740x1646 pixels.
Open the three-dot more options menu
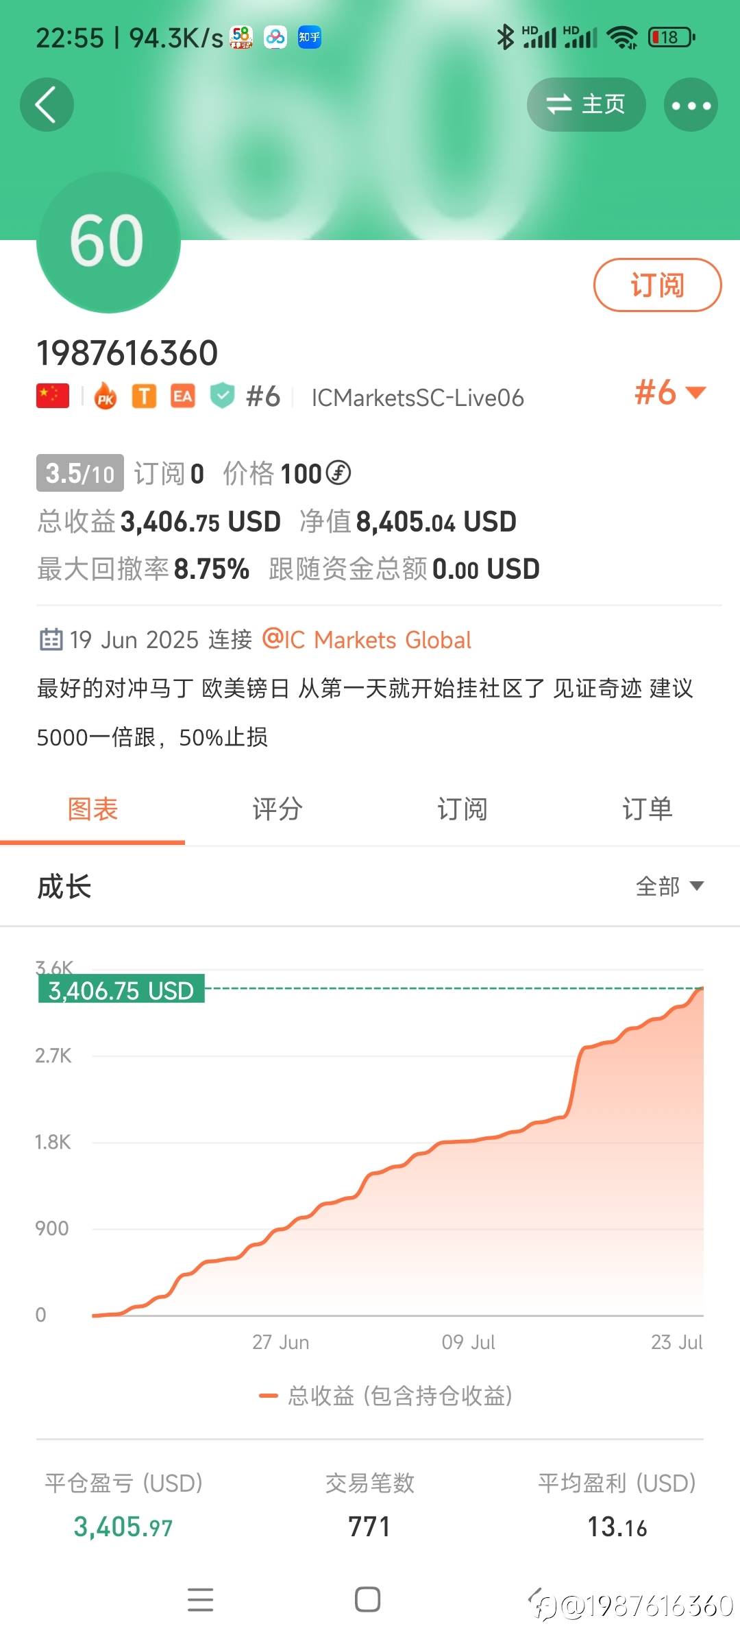pyautogui.click(x=691, y=105)
